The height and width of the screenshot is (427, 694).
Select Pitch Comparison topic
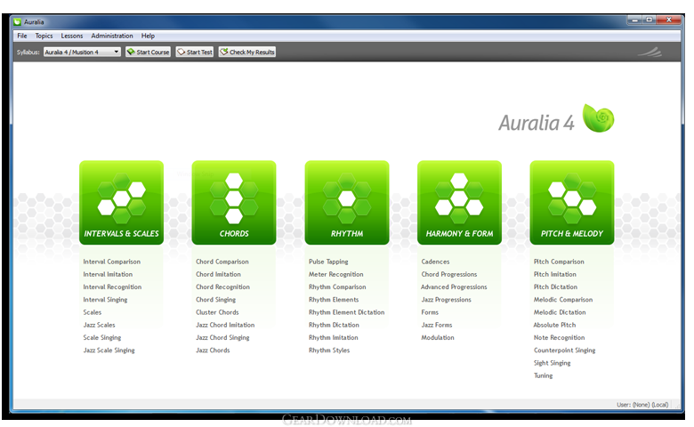pos(559,262)
